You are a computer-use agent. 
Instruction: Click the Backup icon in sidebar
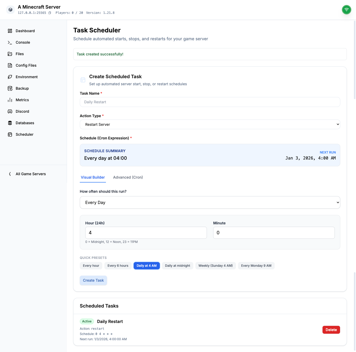10,88
